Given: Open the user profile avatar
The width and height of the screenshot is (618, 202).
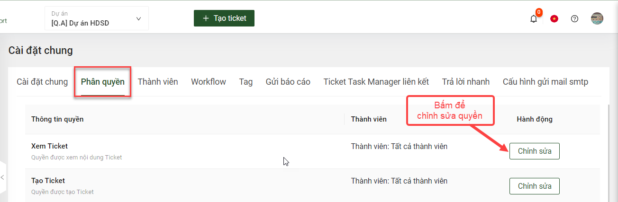Looking at the screenshot, I should tap(597, 18).
